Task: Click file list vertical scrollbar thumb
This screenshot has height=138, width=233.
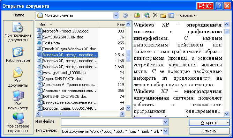Action: click(x=128, y=56)
